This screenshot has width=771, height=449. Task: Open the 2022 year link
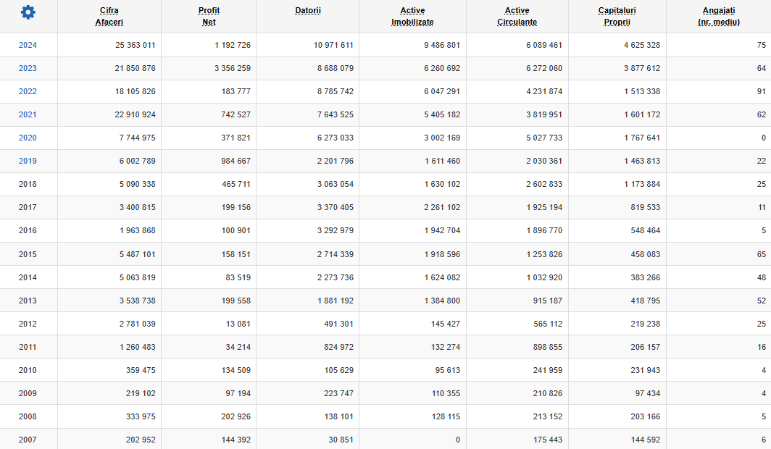[28, 91]
